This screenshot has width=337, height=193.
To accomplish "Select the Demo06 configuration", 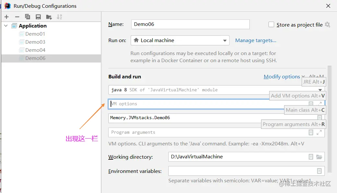I will tap(51, 58).
